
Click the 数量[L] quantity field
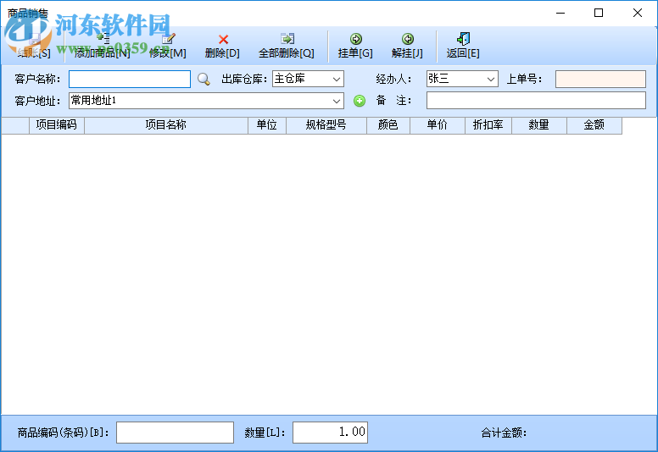pyautogui.click(x=330, y=433)
